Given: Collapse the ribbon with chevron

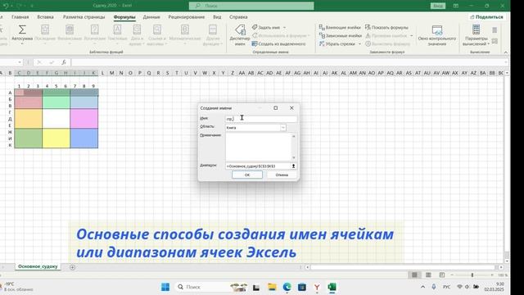Looking at the screenshot, I should 506,52.
